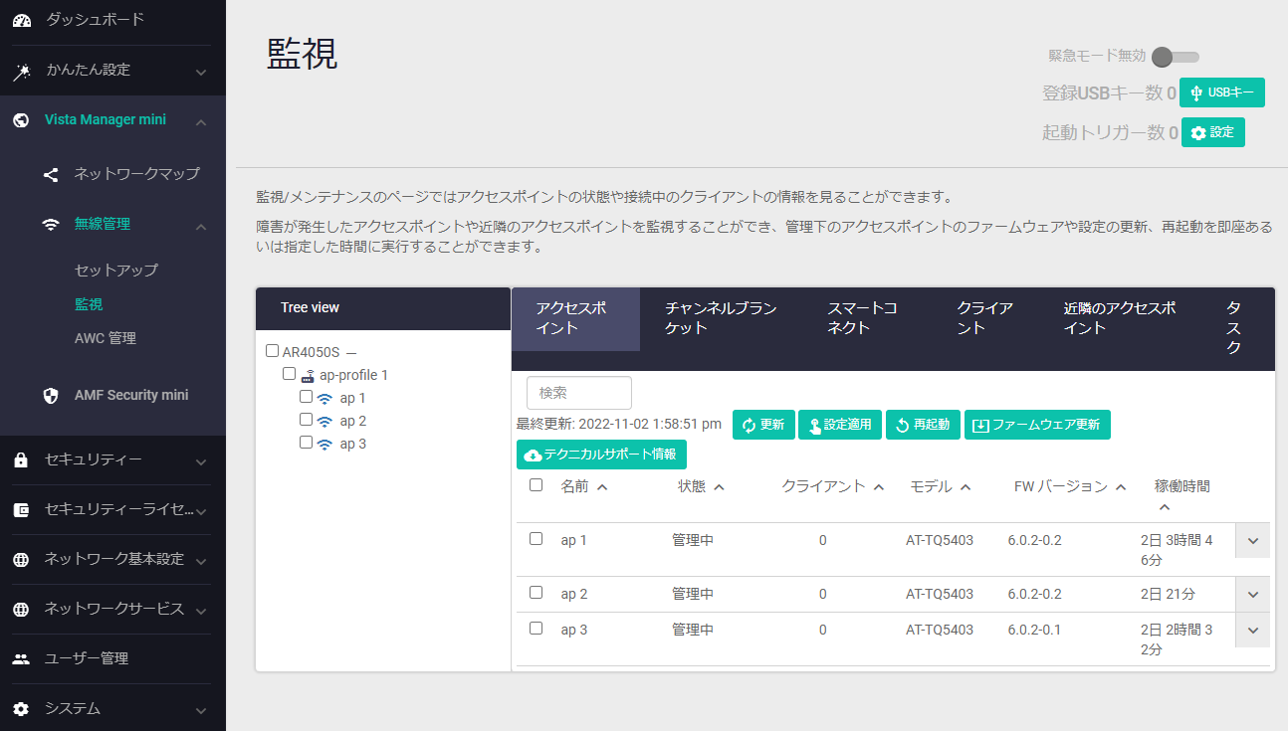
Task: Select the ap 1 row checkbox in table
Action: click(x=536, y=539)
